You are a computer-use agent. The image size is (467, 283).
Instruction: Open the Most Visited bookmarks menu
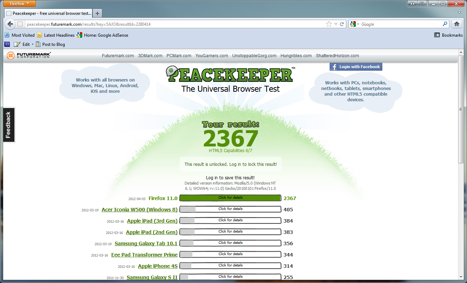click(x=20, y=35)
